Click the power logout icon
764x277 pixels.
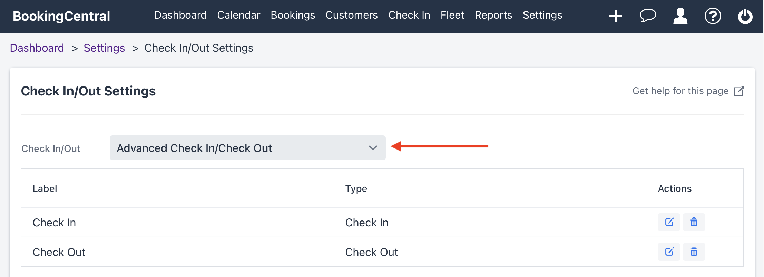point(745,16)
